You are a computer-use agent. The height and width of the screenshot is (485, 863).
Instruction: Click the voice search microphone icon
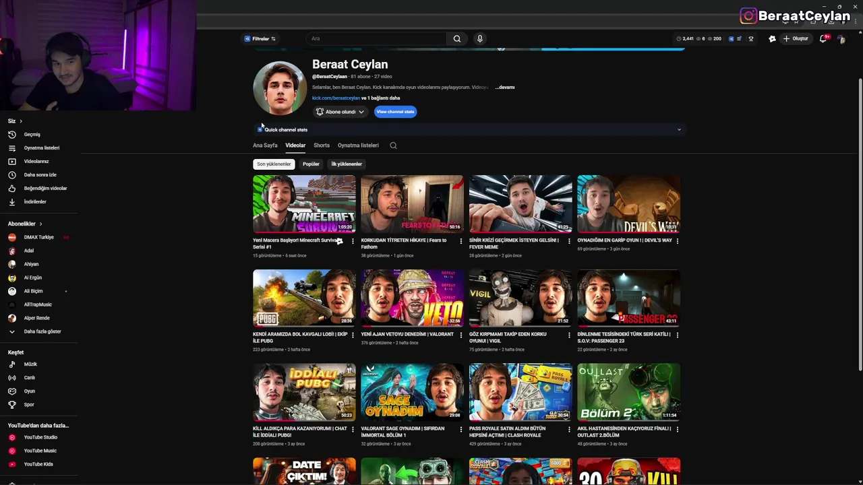480,39
